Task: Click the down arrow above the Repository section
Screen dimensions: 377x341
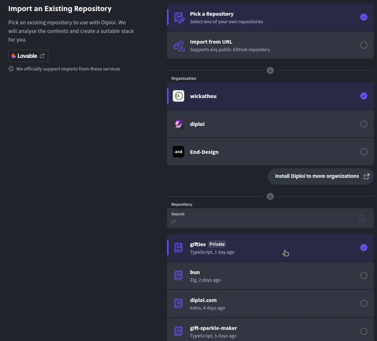Action: 270,196
